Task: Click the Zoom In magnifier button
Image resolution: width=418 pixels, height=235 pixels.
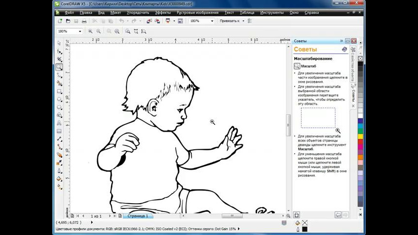Action: (x=90, y=31)
